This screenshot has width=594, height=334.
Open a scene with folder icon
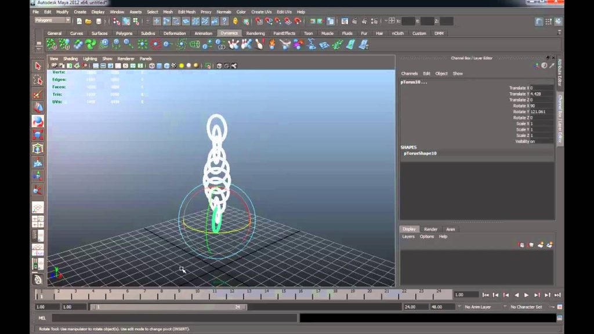(88, 21)
